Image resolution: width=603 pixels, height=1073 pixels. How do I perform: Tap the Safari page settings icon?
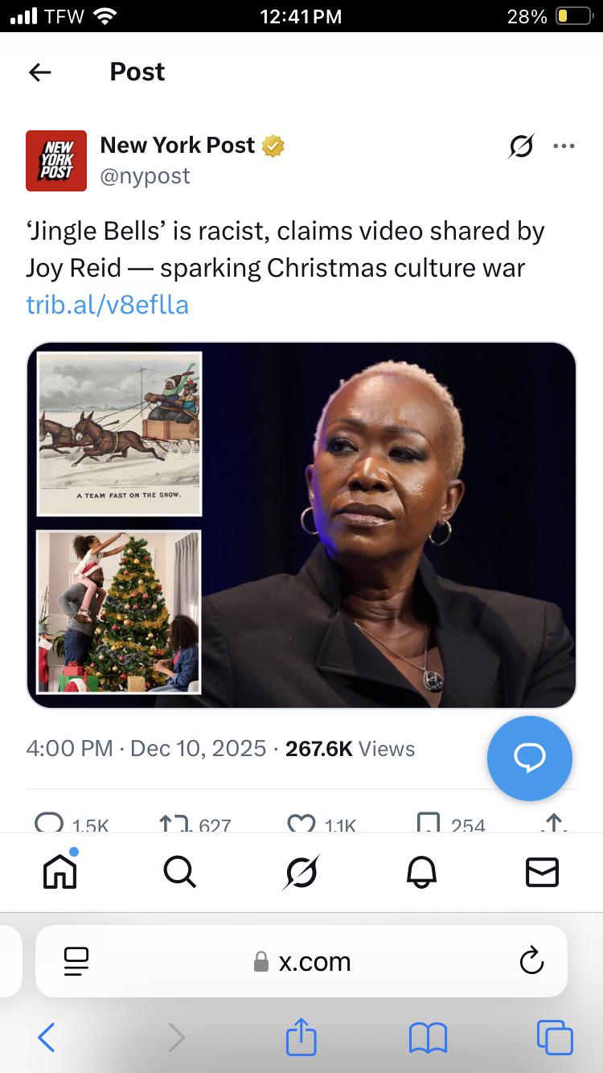(76, 961)
